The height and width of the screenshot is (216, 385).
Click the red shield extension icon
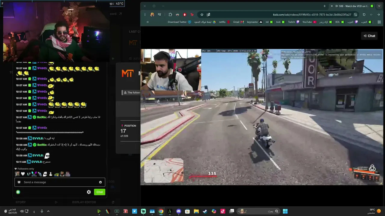click(x=185, y=14)
